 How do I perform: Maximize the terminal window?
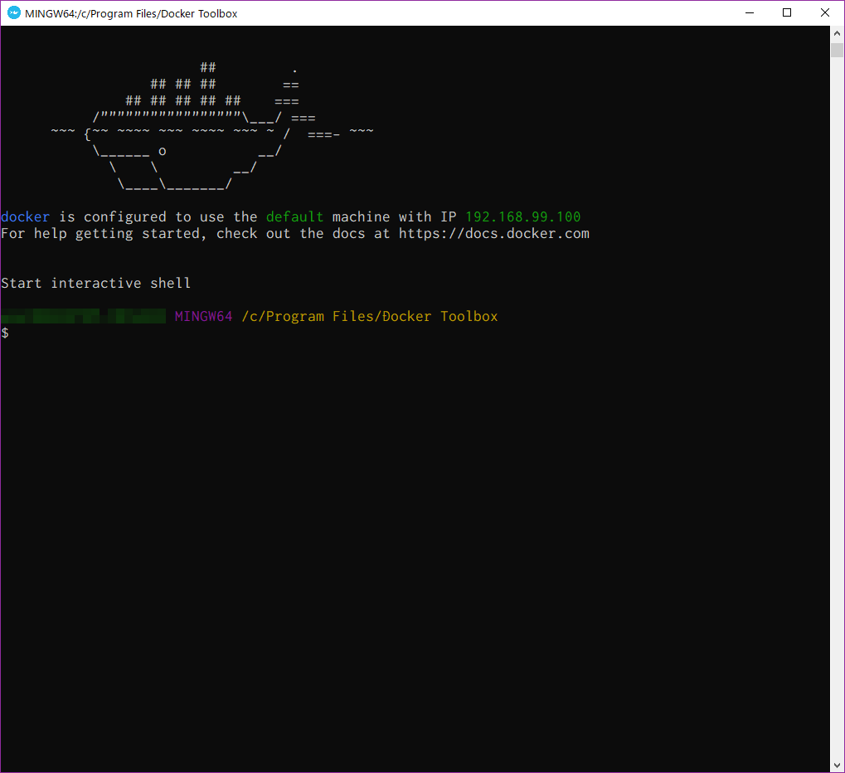(786, 12)
